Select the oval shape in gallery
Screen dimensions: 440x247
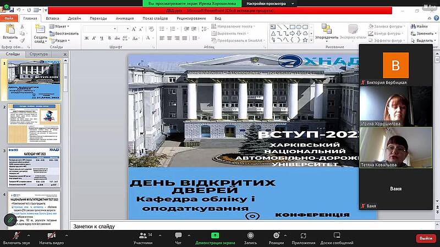coord(299,27)
